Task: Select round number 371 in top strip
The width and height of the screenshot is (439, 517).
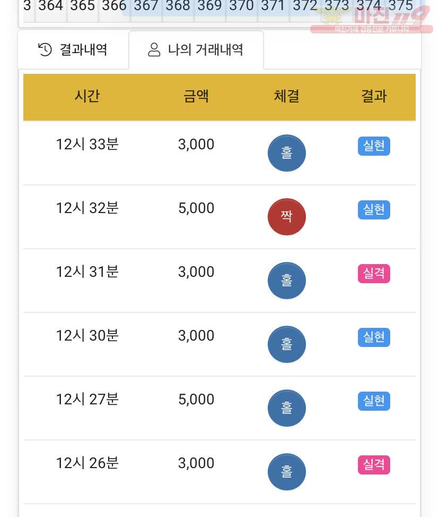Action: click(273, 6)
